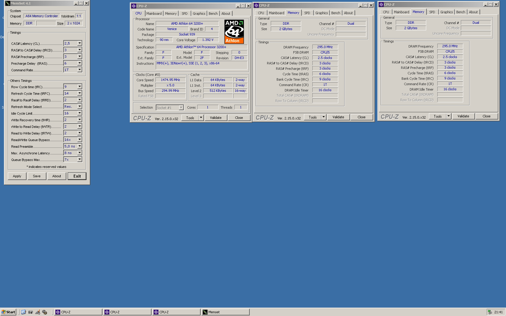
Task: Click the Tools button in the middle CPU-Z window
Action: point(313,117)
